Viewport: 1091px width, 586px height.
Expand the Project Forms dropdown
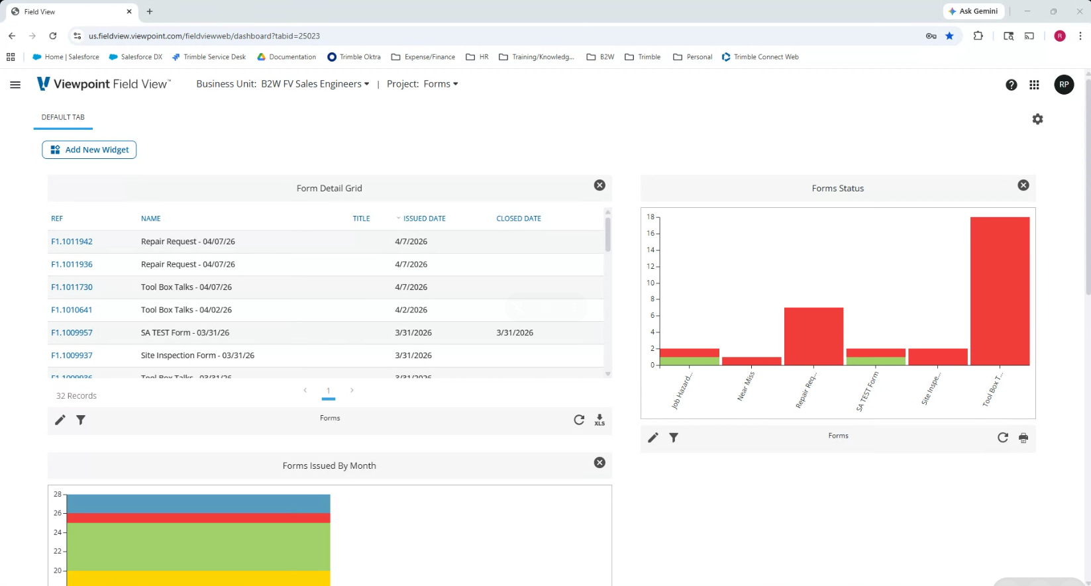tap(423, 84)
